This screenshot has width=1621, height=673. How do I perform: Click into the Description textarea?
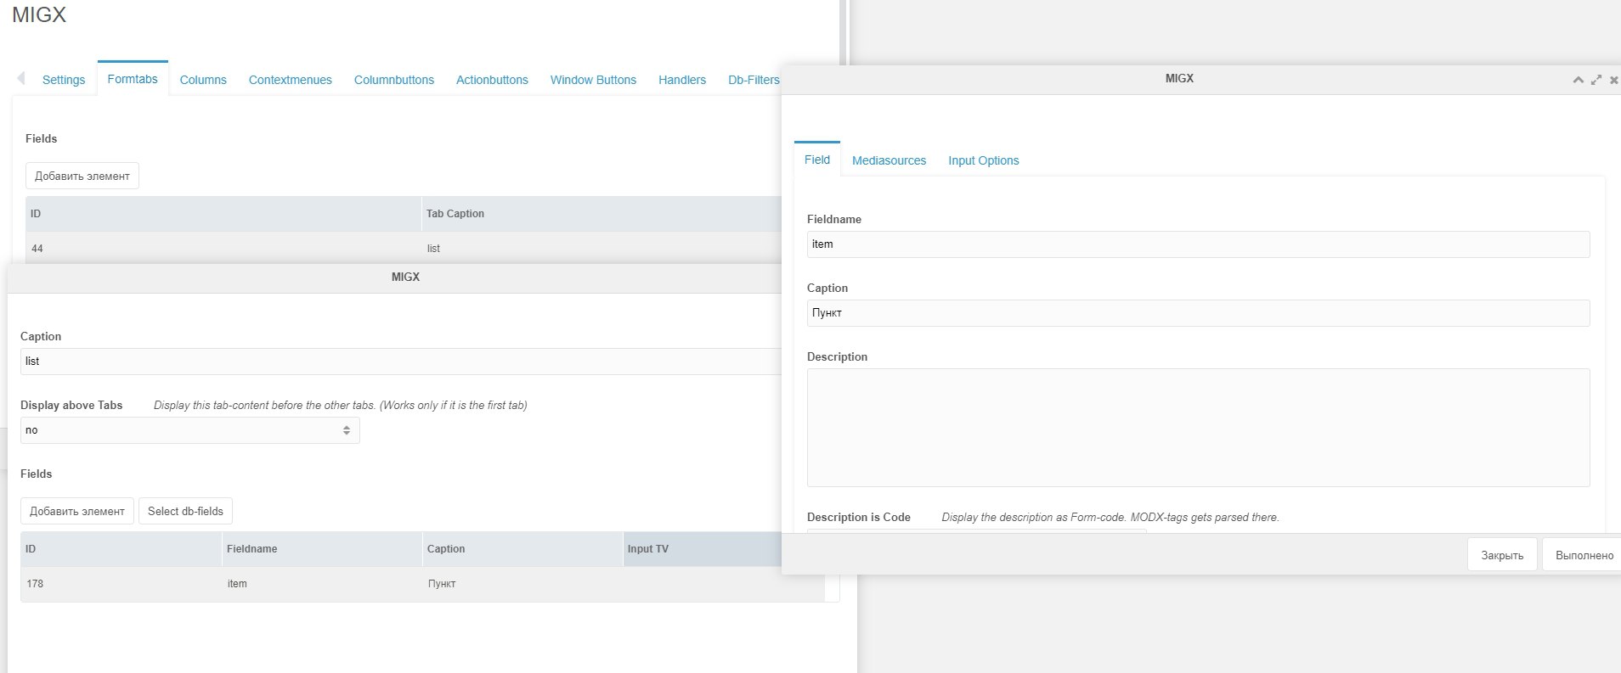1198,428
